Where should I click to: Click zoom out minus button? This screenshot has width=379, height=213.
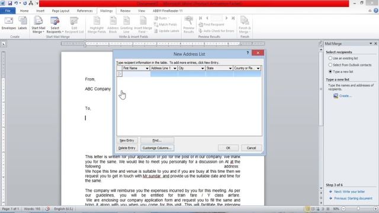pos(343,209)
